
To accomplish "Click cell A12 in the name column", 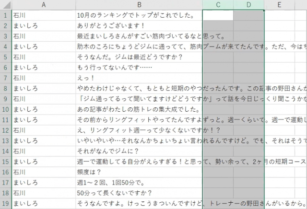I will (x=43, y=130).
